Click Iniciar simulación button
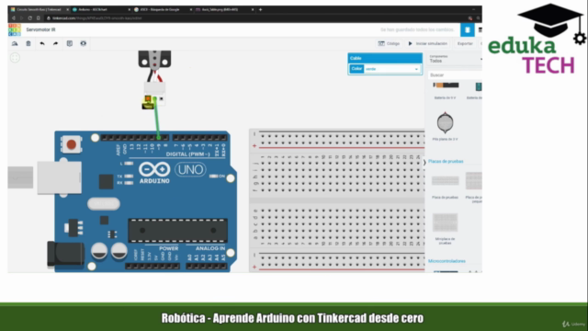This screenshot has height=331, width=588. pyautogui.click(x=428, y=43)
